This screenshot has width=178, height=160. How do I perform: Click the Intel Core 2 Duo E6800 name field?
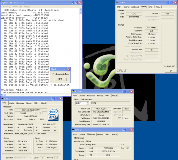pos(31,110)
